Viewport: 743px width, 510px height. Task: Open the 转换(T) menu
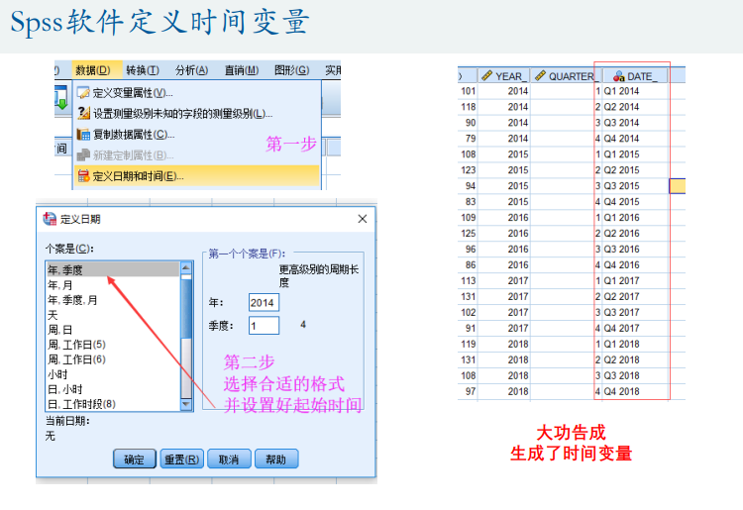tap(142, 69)
